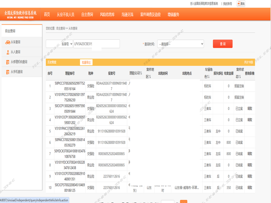Screen dimensions: 271x203
Task: Click claim number 50CICP130026051999759005091844
Action: 70,109
